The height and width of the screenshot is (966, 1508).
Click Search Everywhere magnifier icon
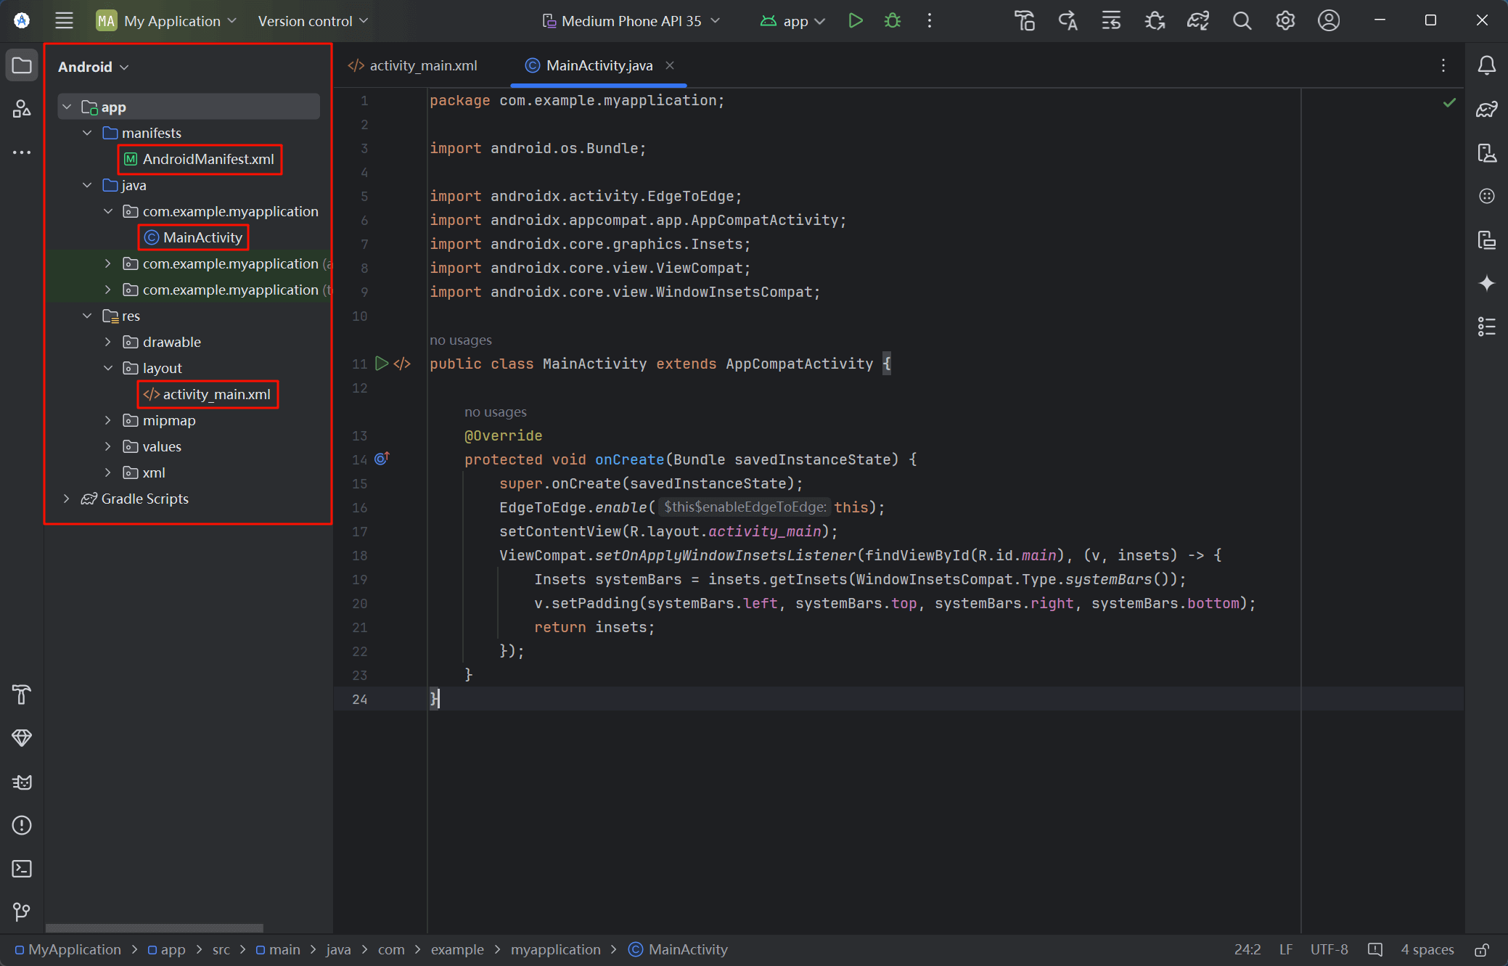pyautogui.click(x=1242, y=20)
